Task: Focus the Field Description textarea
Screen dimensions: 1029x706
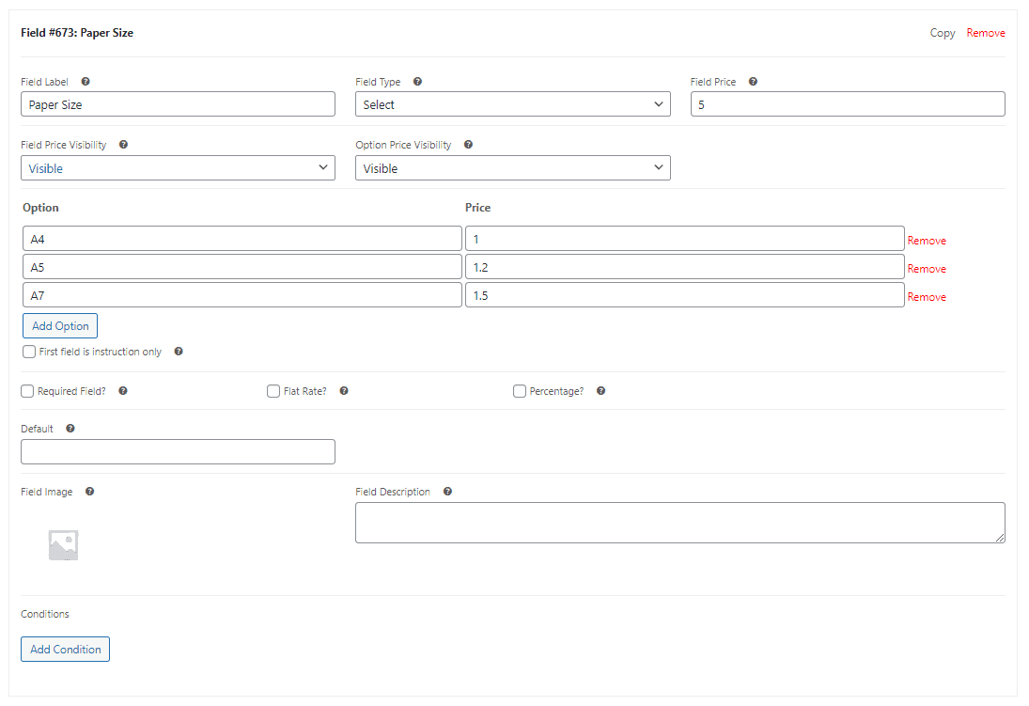Action: [680, 523]
